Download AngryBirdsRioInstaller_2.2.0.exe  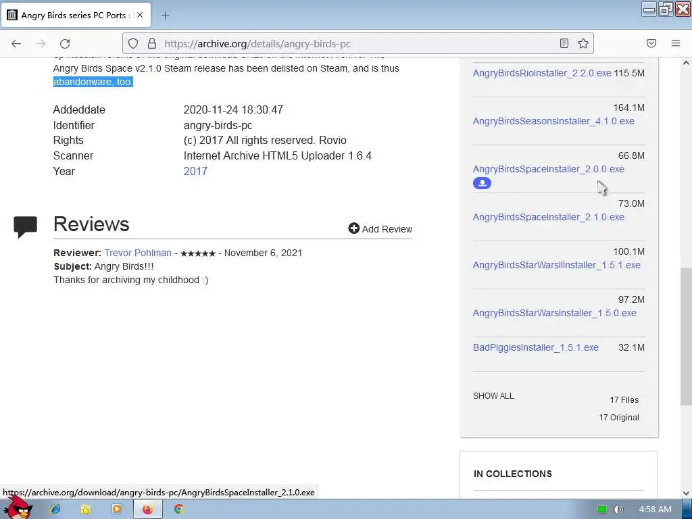click(x=542, y=73)
